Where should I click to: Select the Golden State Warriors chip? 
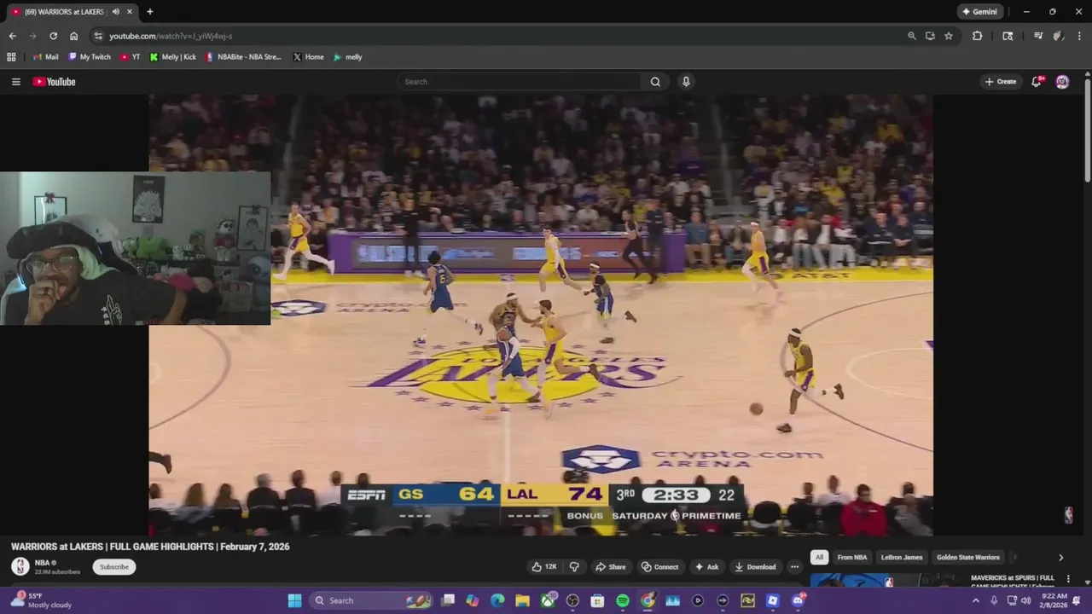click(x=967, y=557)
